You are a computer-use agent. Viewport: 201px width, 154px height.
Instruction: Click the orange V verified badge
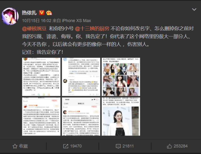[41, 12]
